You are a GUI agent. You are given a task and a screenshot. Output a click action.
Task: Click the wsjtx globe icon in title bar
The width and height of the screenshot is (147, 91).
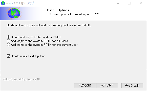3,3
